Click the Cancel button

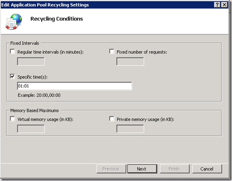[x=207, y=169]
